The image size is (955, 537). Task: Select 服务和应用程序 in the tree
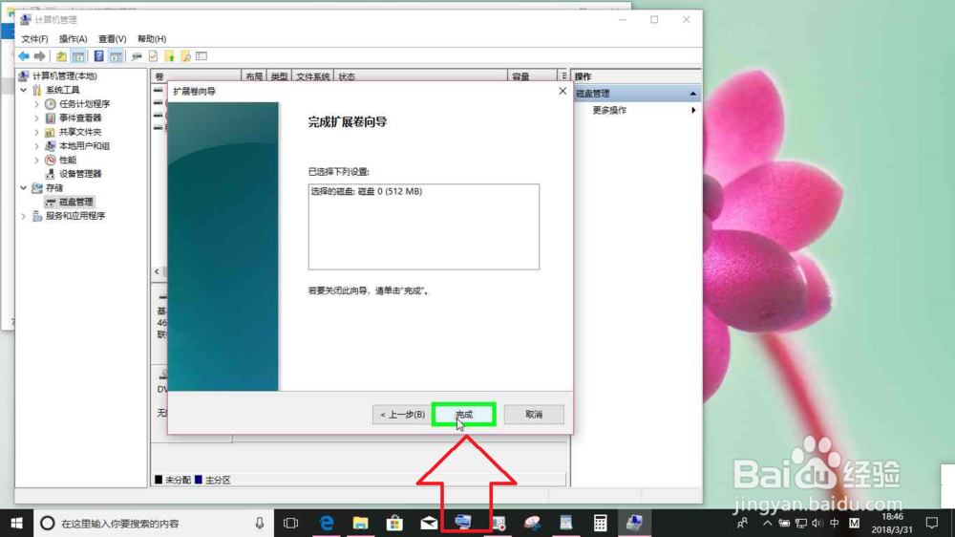(75, 216)
